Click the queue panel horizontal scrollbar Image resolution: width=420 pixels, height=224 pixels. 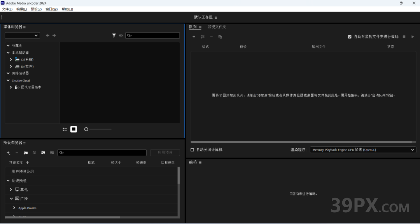pyautogui.click(x=301, y=142)
